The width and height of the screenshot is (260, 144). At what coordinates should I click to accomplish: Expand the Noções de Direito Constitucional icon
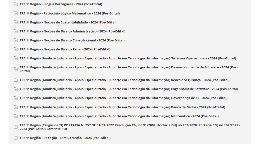pyautogui.click(x=16, y=40)
